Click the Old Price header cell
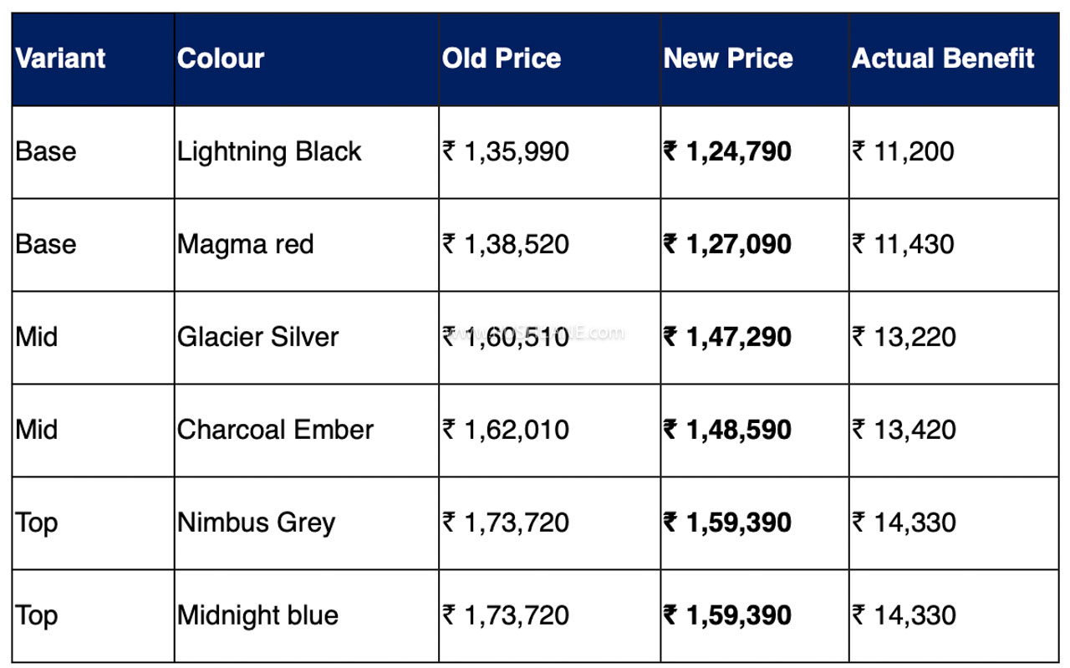Viewport: 1070px width, 668px height. (x=502, y=59)
